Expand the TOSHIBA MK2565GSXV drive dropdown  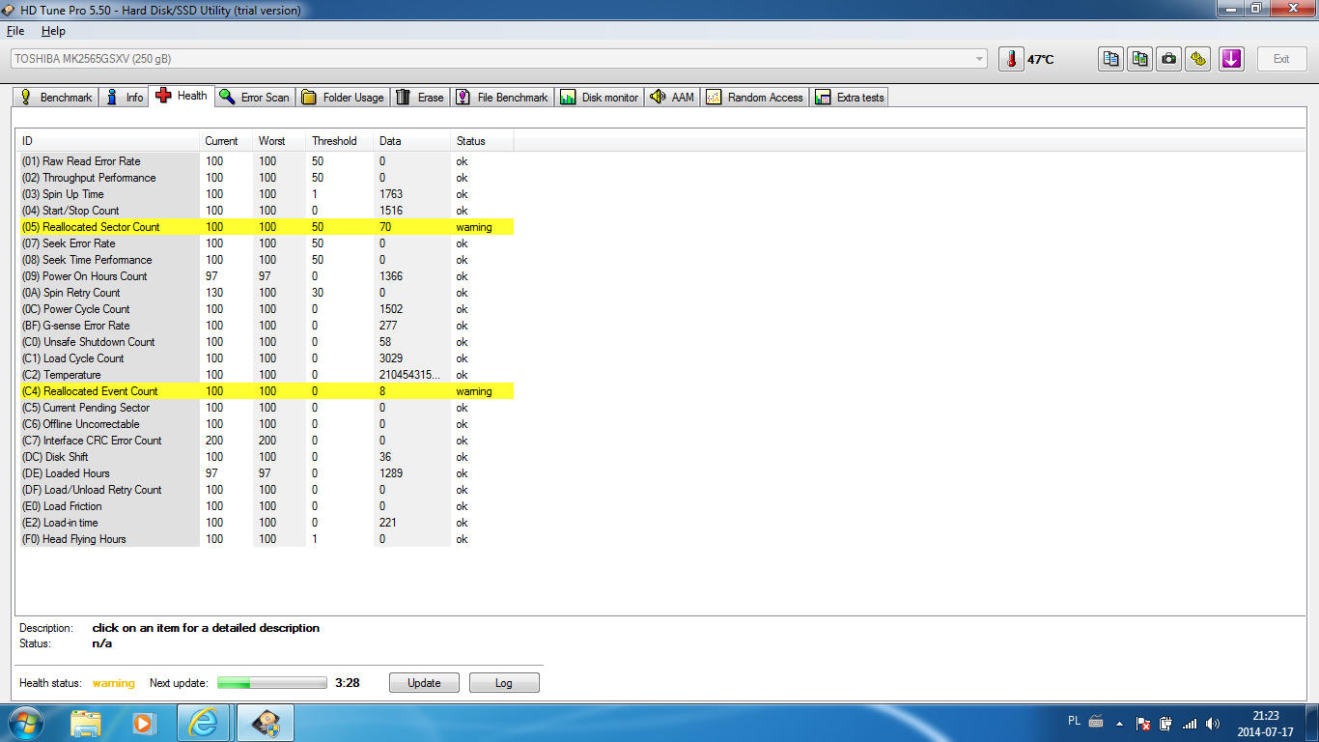pos(498,59)
